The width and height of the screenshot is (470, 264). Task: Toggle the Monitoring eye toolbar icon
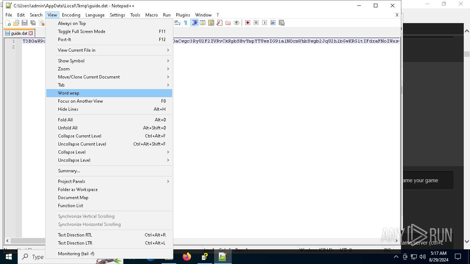236,23
